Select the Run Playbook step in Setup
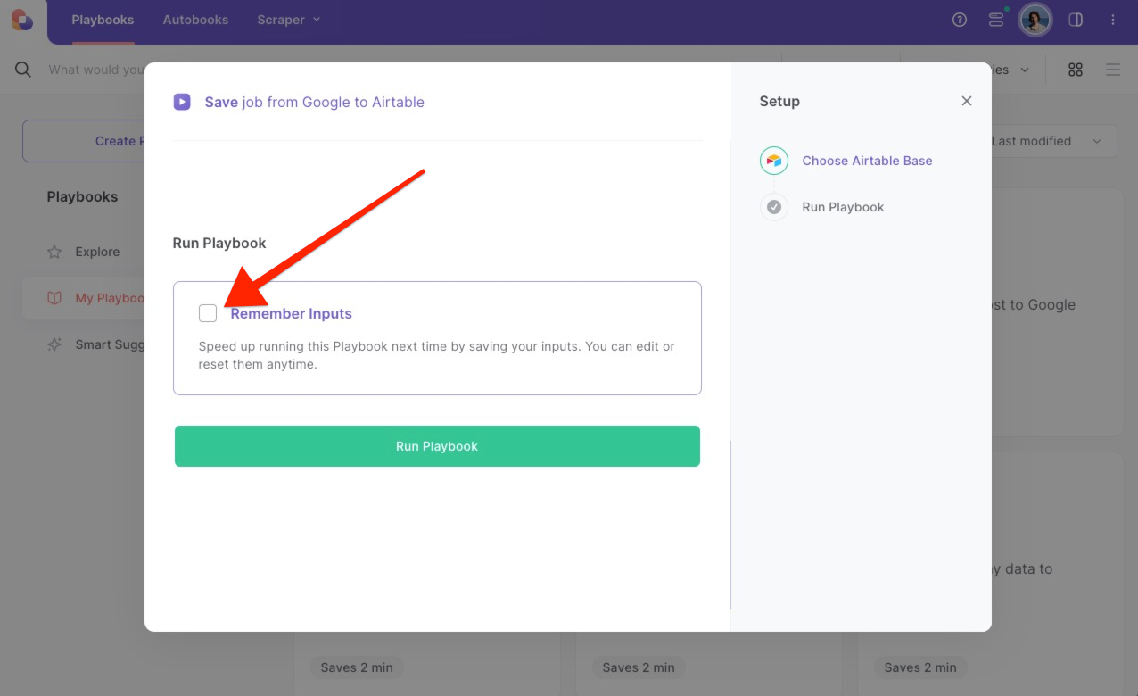Viewport: 1138px width, 696px height. (x=843, y=207)
